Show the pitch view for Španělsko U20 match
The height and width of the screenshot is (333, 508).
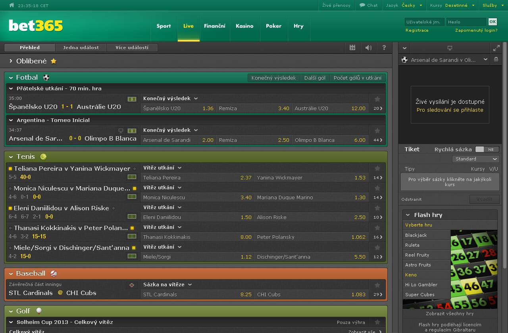[132, 99]
